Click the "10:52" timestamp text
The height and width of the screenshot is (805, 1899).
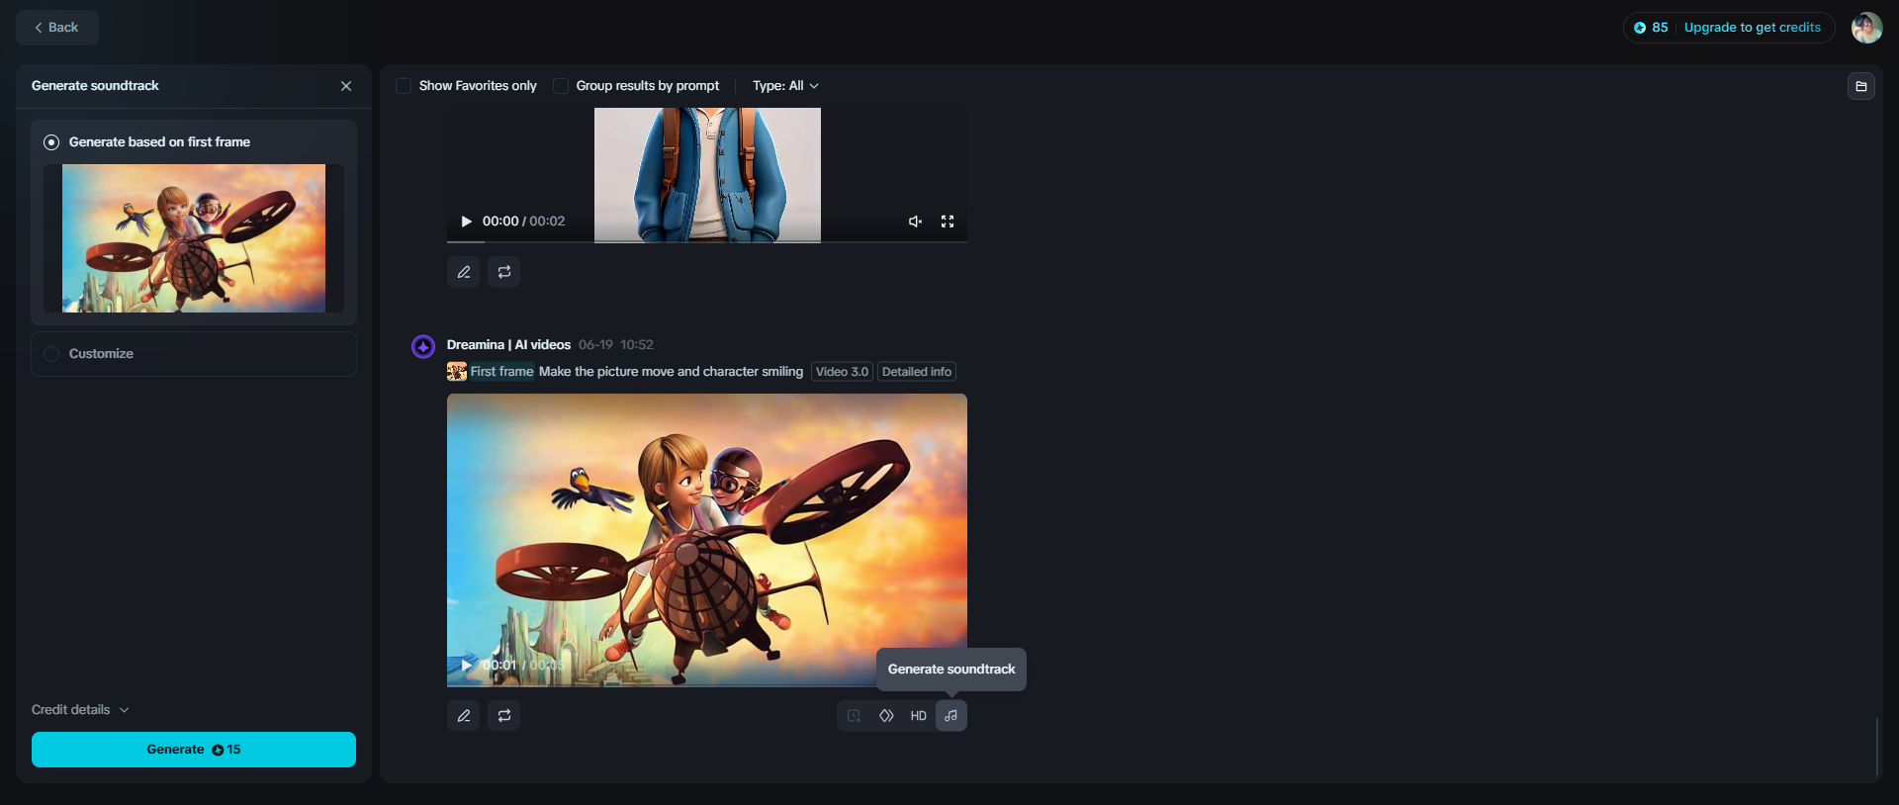point(637,345)
